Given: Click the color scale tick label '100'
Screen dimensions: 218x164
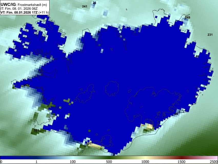Looking at the screenshot, I should click(x=73, y=162).
